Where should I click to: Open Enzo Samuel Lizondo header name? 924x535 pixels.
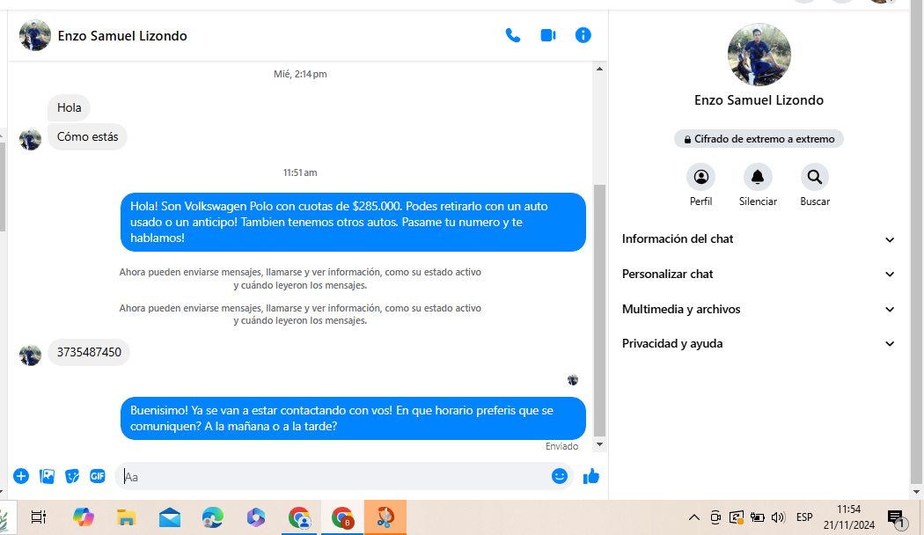(122, 36)
